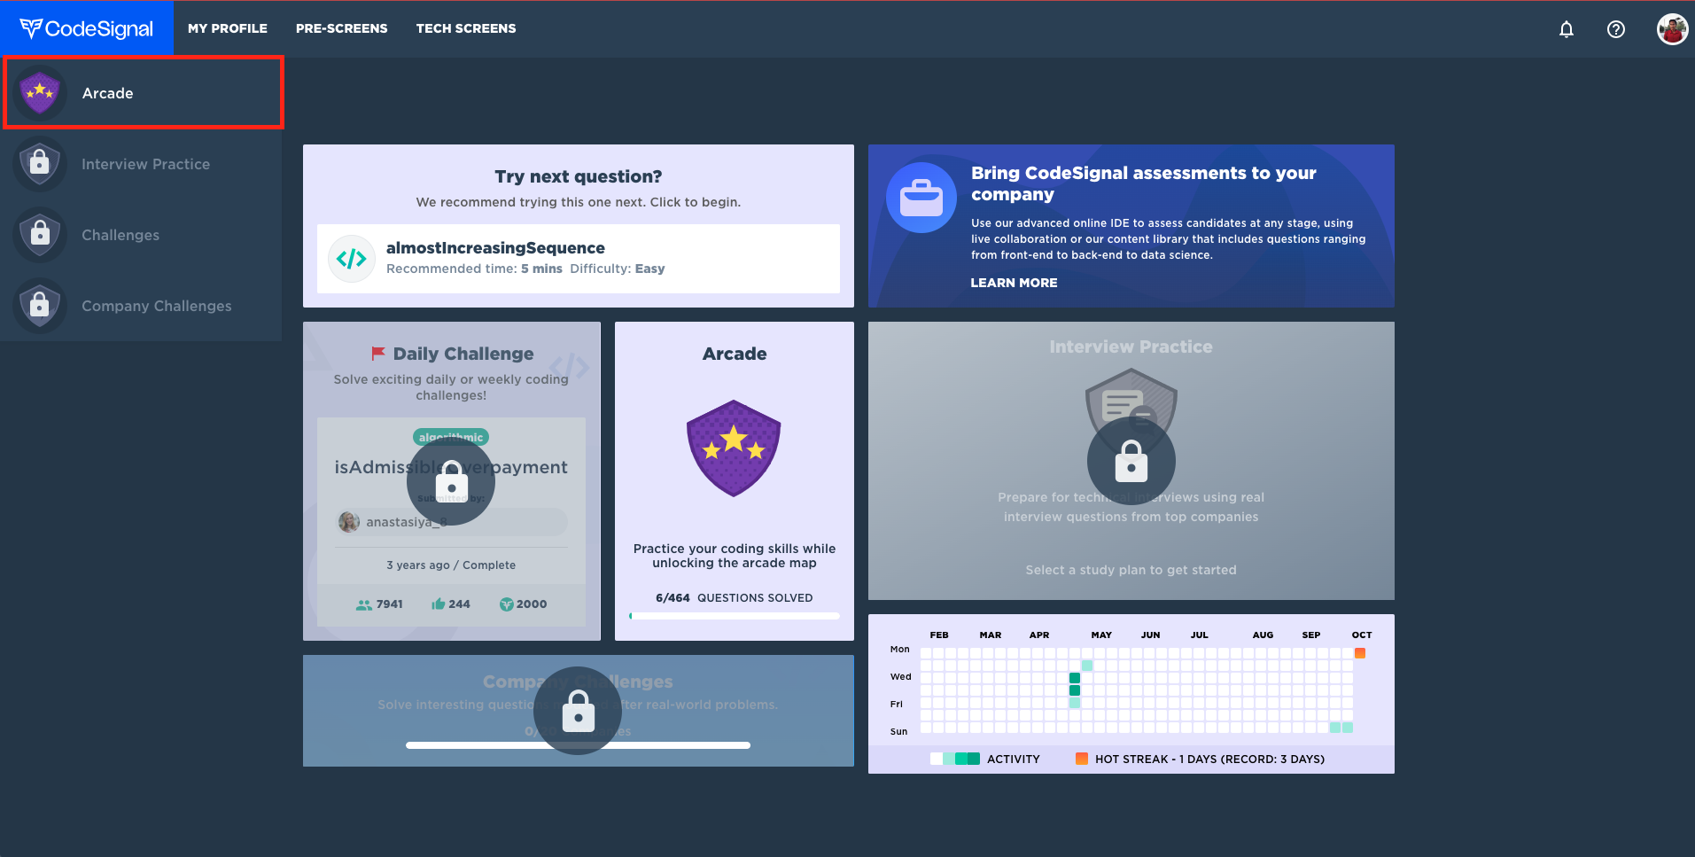This screenshot has height=857, width=1695.
Task: Open the user profile avatar
Action: (1672, 29)
